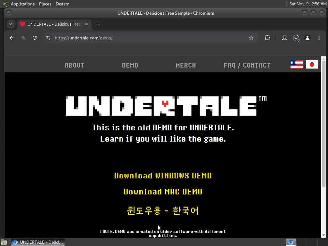Click the UNDERTALE taskbar window button
Image resolution: width=328 pixels, height=246 pixels.
tap(38, 242)
